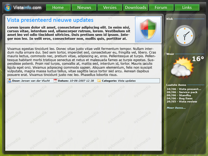Click the bold Lorem ipsum intro paragraph
Viewport: 208px width, 156px height.
pos(69,33)
